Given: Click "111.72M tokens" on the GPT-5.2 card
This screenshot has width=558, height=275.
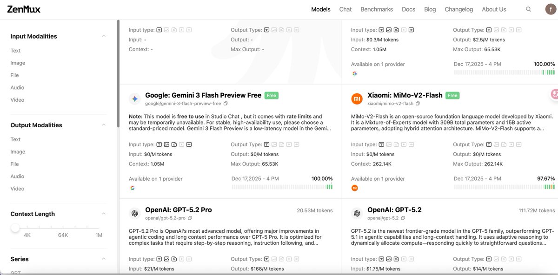Looking at the screenshot, I should pyautogui.click(x=537, y=210).
